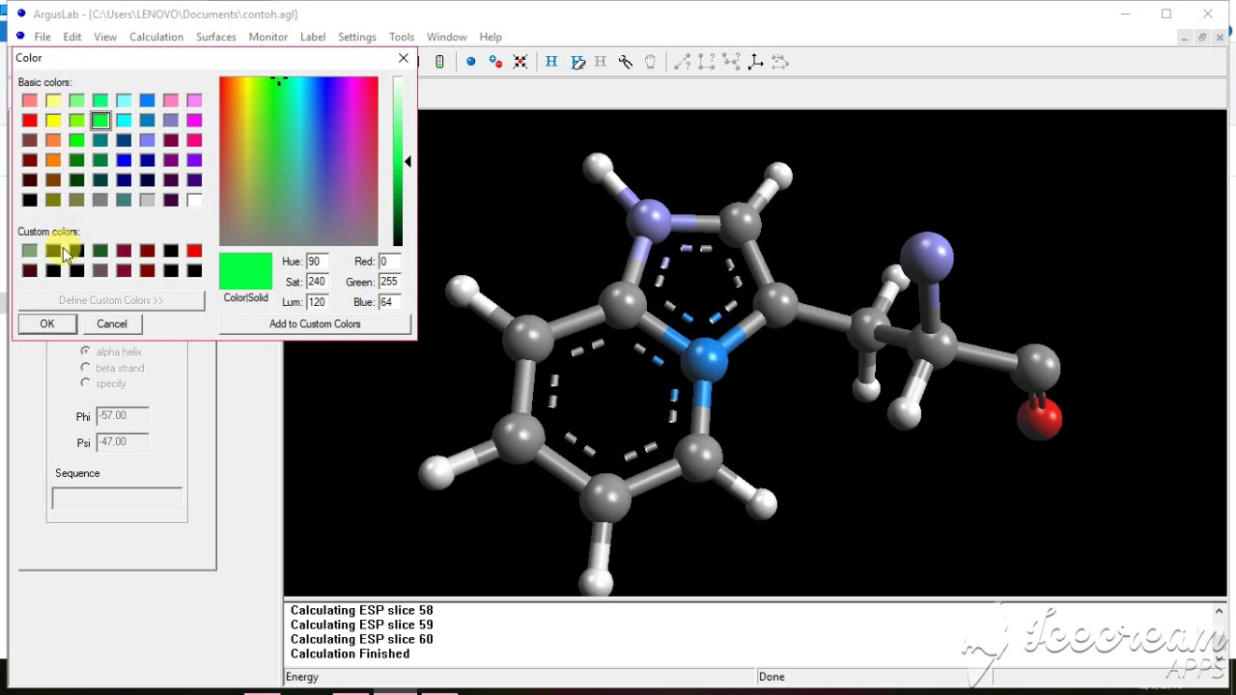Close the Color dialog with X
Screen dimensions: 1236x695
(404, 58)
